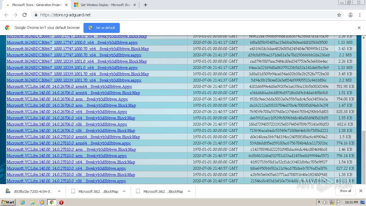
Task: Launch Internet Explorer from taskbar
Action: pos(23,202)
